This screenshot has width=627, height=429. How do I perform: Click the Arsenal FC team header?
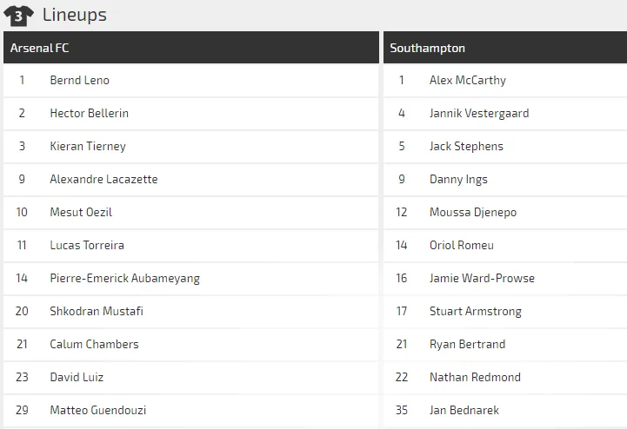pos(40,48)
